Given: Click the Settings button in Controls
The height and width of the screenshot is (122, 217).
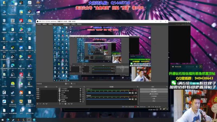Looking at the screenshot, I should coord(154,99).
